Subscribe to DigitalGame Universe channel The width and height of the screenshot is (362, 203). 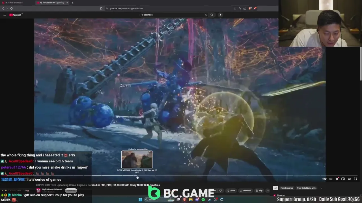[x=71, y=191]
